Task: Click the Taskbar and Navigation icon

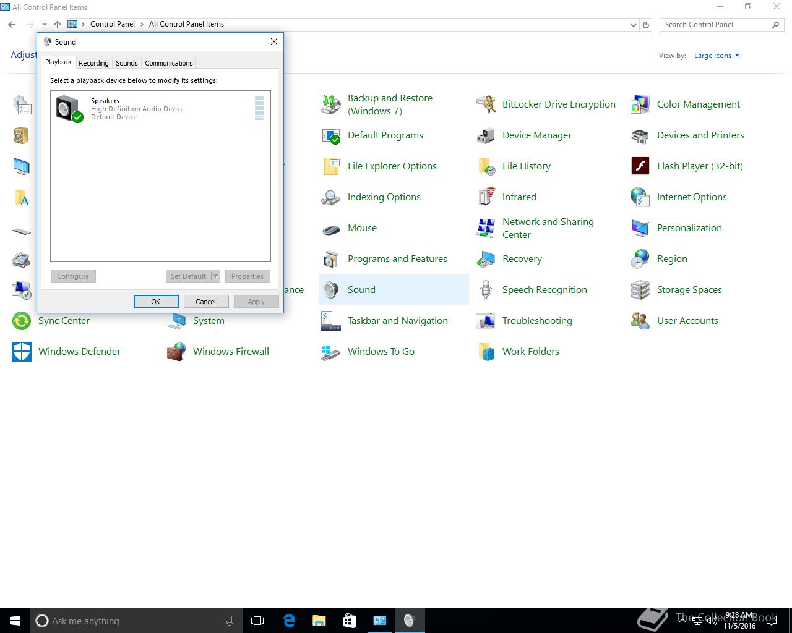Action: [x=331, y=321]
